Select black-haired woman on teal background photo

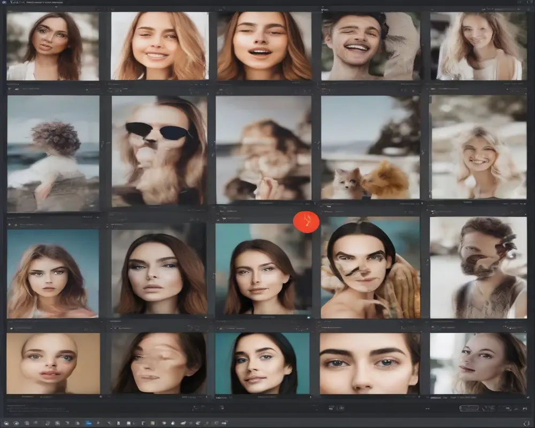(x=262, y=363)
